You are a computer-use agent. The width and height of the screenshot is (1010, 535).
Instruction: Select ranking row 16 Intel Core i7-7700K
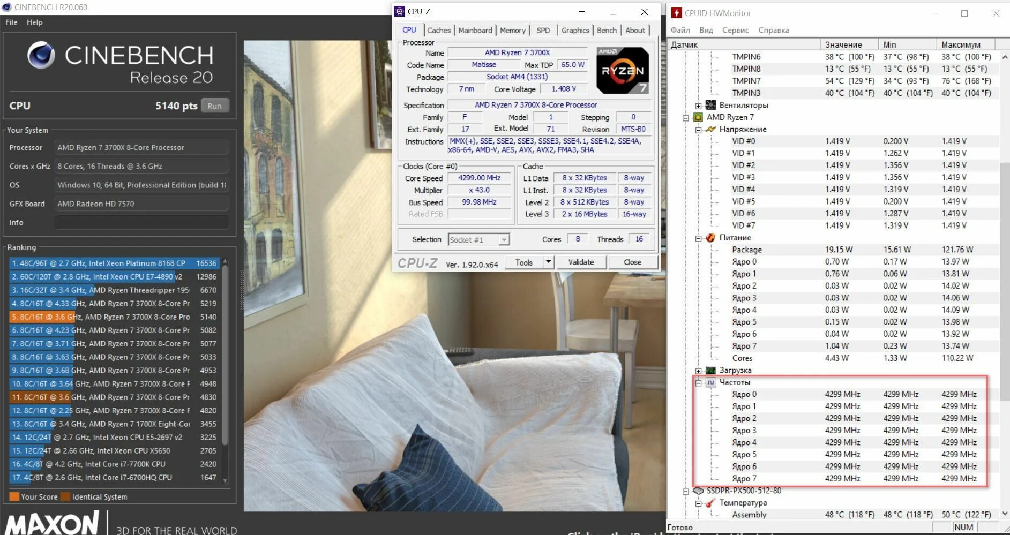(114, 464)
